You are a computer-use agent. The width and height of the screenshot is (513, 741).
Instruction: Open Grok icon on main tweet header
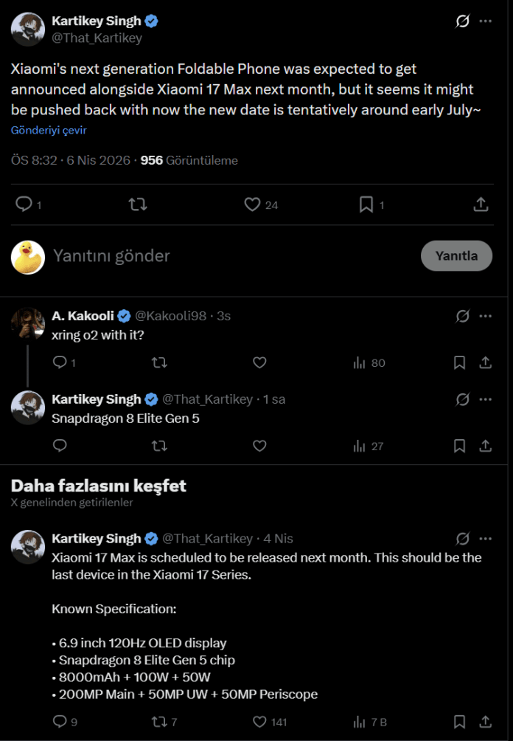(462, 21)
